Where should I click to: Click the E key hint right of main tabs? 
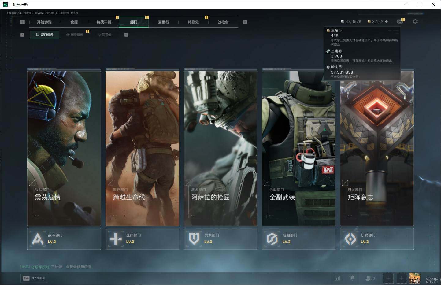[245, 22]
